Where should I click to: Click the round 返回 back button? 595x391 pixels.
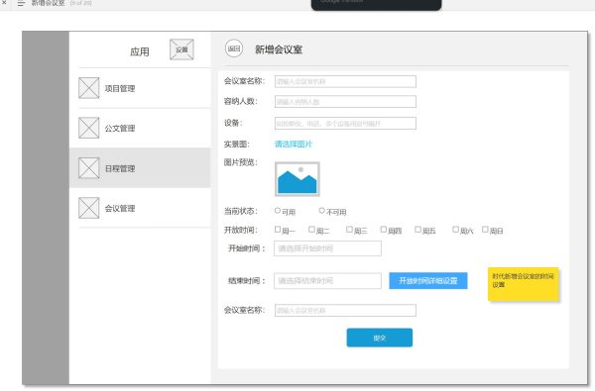234,49
